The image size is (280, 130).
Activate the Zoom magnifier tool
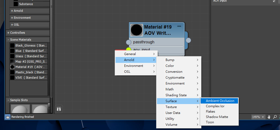[x=275, y=117]
